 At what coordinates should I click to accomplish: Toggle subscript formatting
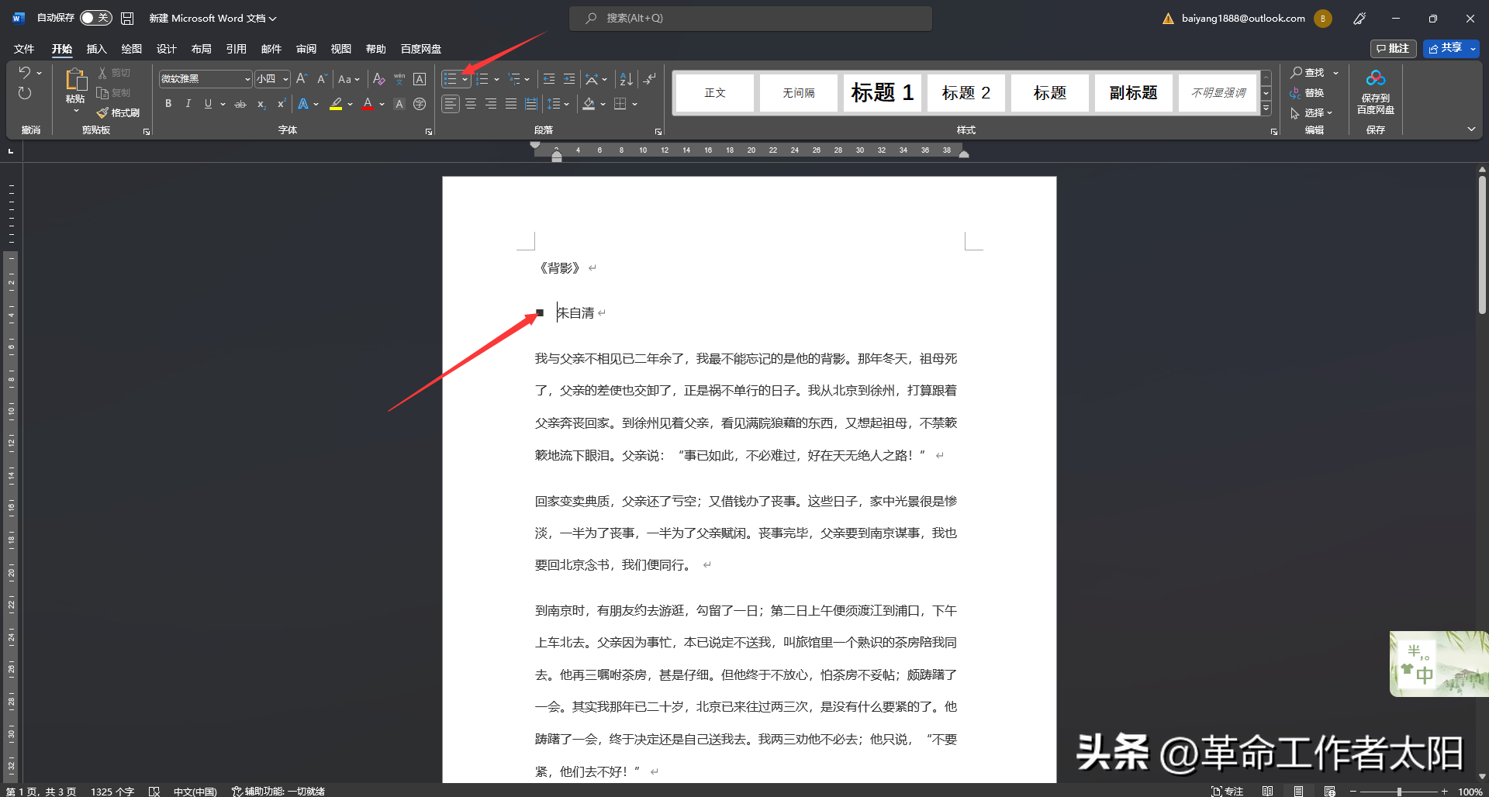[x=261, y=104]
